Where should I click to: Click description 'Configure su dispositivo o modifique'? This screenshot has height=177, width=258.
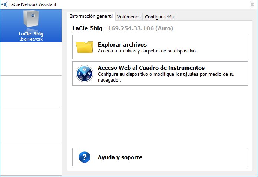click(166, 77)
